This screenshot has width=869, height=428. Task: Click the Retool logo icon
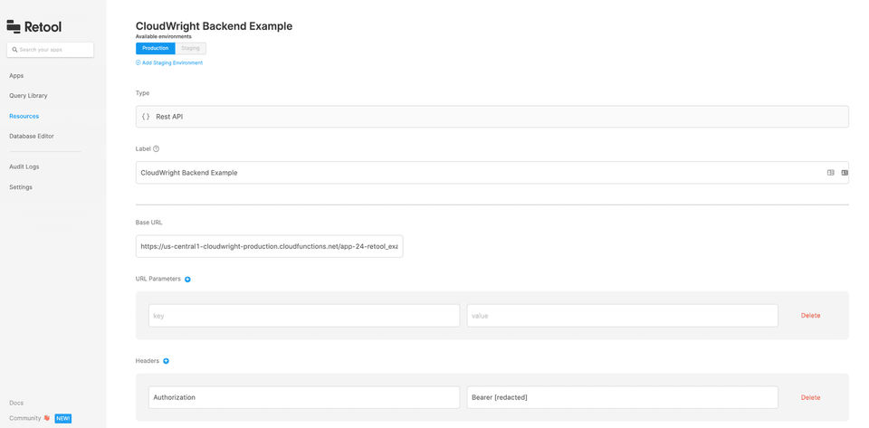click(14, 26)
